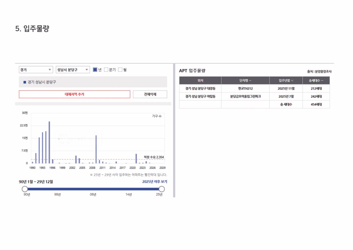Click the 총 세대수 total label cell
This screenshot has height=250, width=353.
[x=286, y=105]
